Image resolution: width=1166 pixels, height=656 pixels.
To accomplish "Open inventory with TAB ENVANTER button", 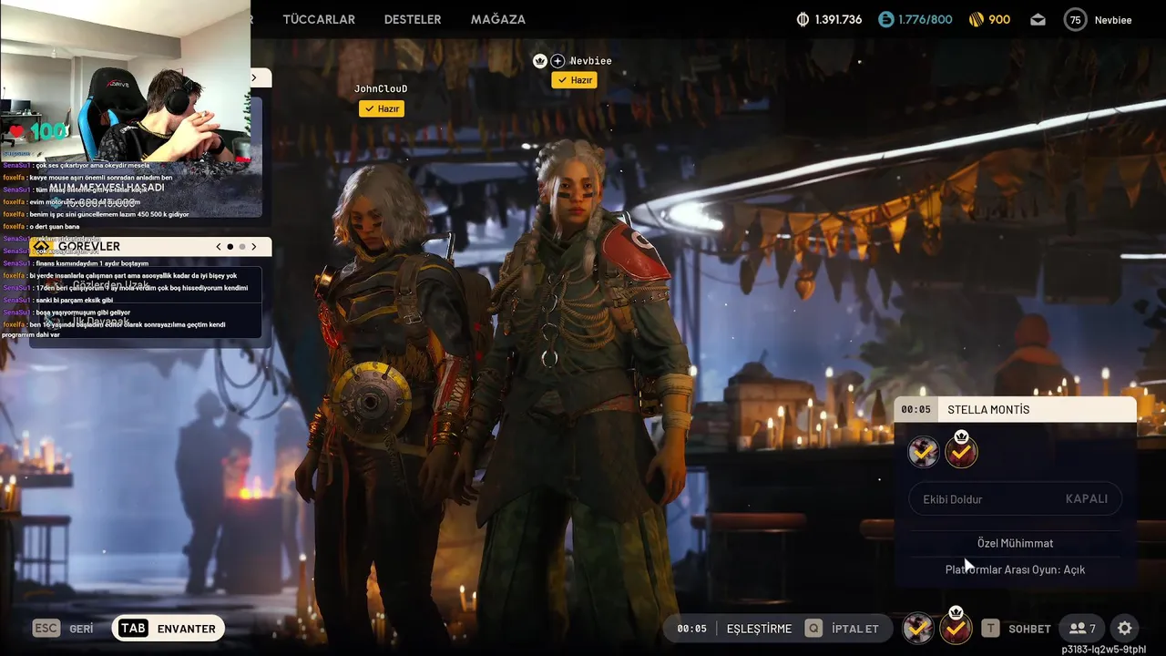I will pos(169,629).
